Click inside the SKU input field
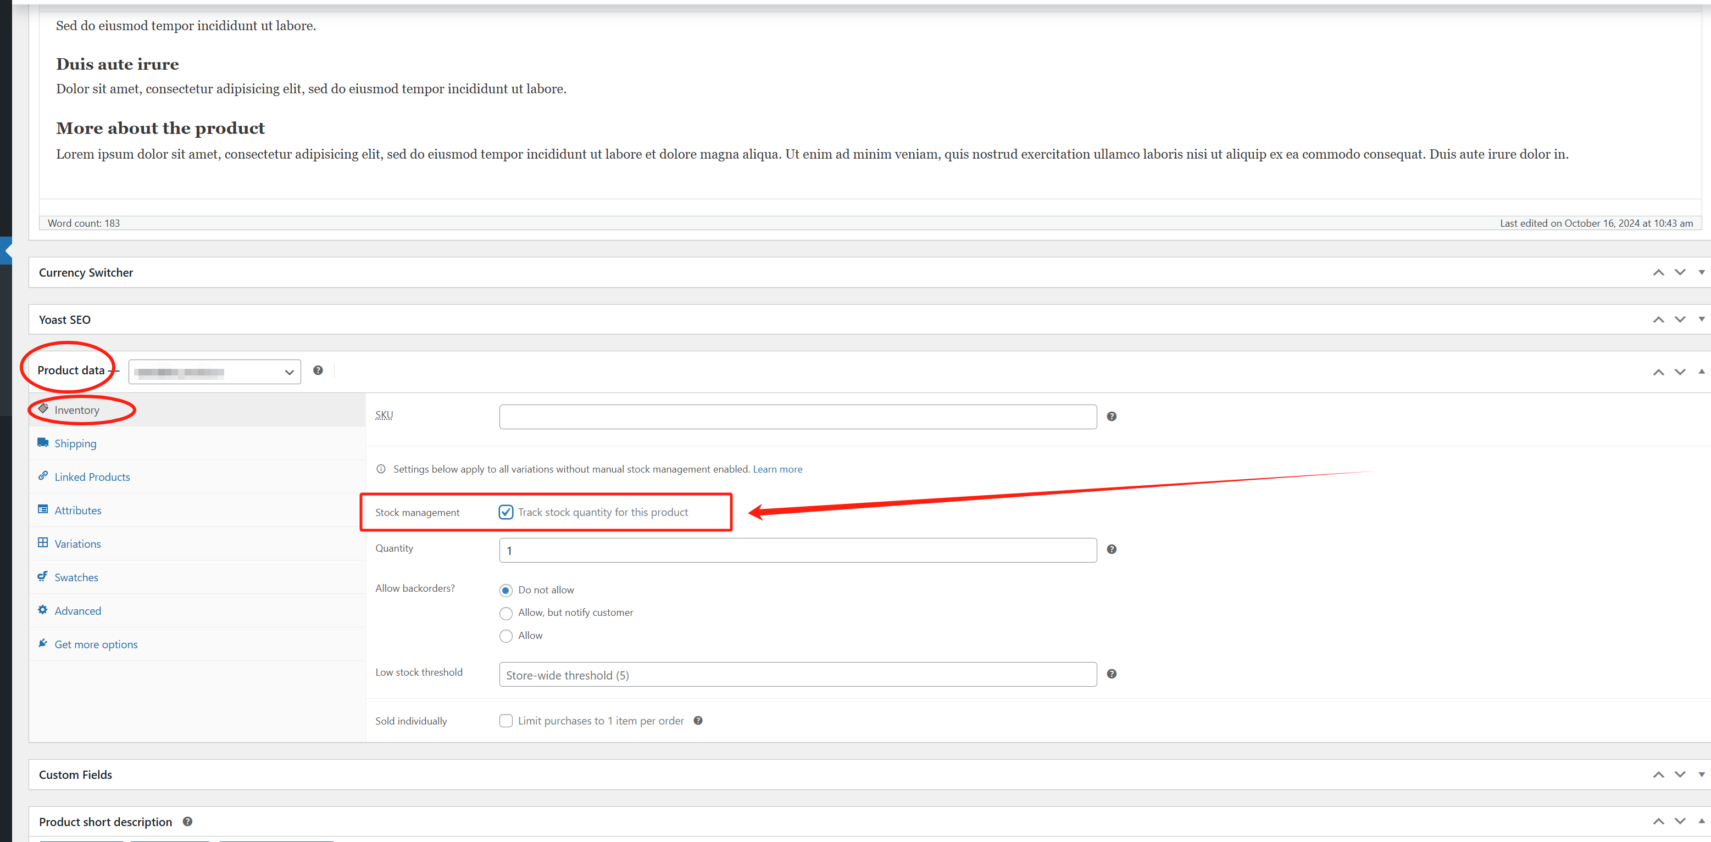The height and width of the screenshot is (842, 1711). coord(797,416)
